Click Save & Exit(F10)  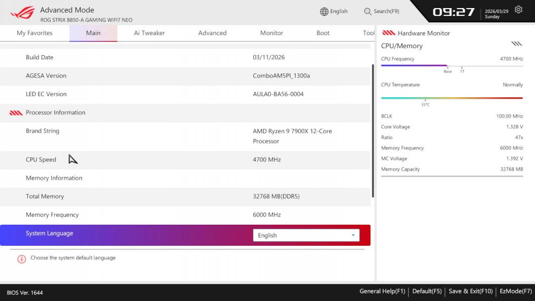click(x=470, y=291)
